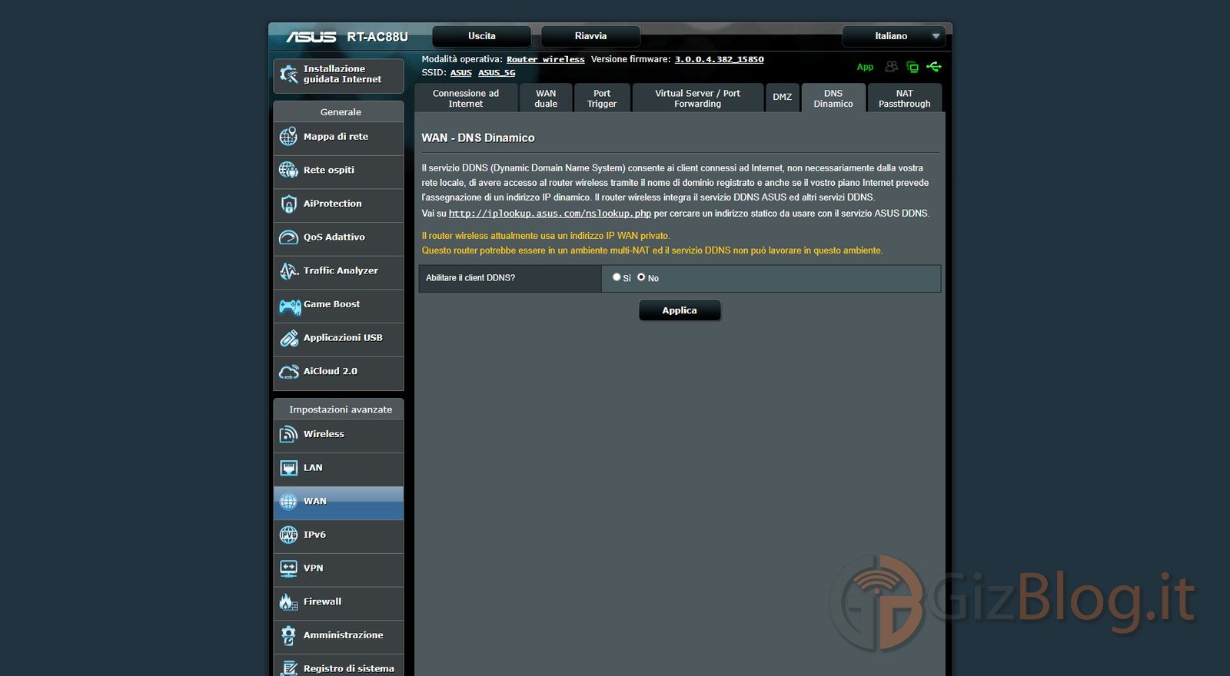1230x676 pixels.
Task: Click the QoS Adattivo gauge icon
Action: (288, 237)
